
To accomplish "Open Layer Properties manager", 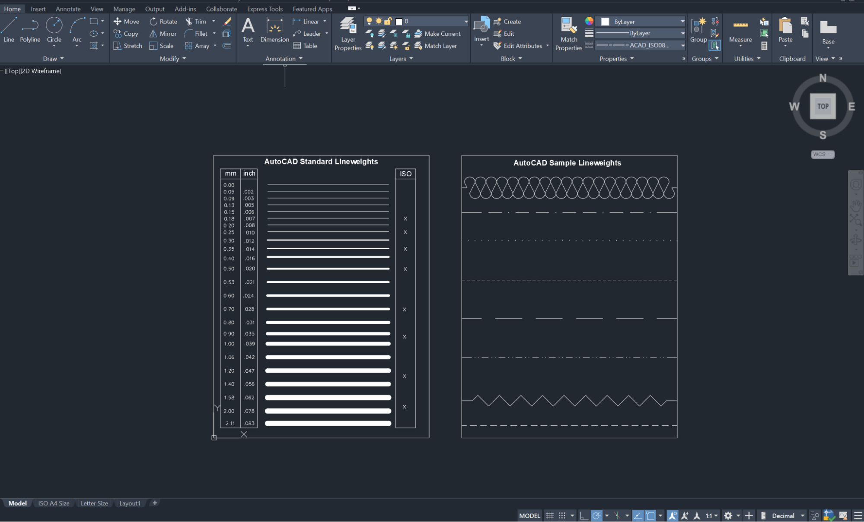I will point(348,34).
